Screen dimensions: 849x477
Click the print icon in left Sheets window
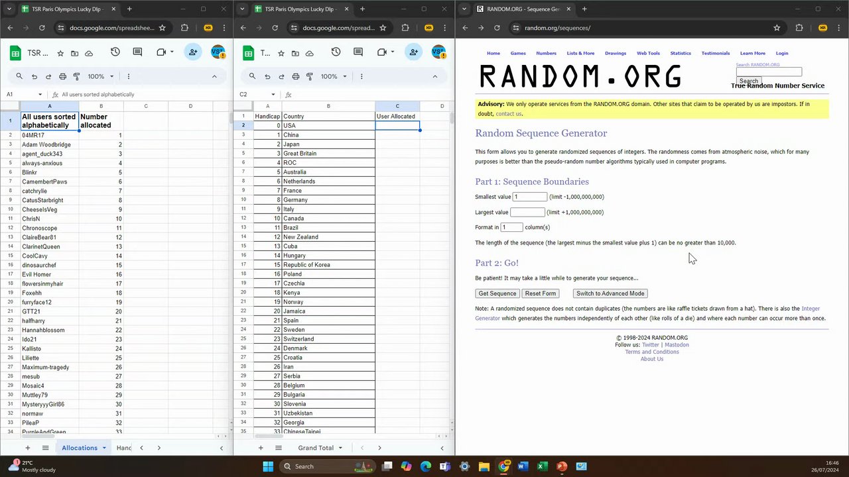62,76
